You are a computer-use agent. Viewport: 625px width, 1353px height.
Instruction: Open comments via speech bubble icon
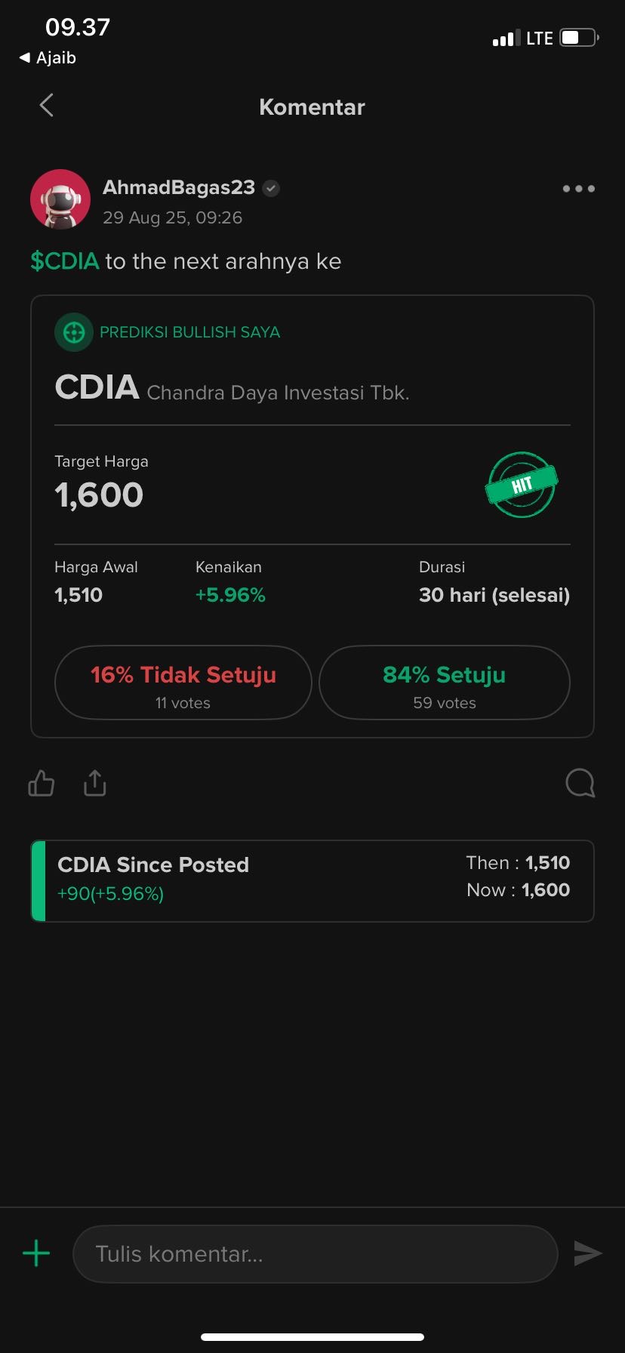(580, 784)
